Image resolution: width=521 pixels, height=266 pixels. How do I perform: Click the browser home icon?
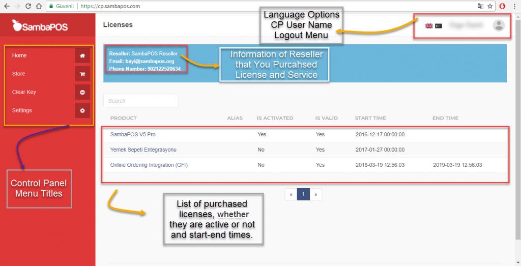point(39,6)
